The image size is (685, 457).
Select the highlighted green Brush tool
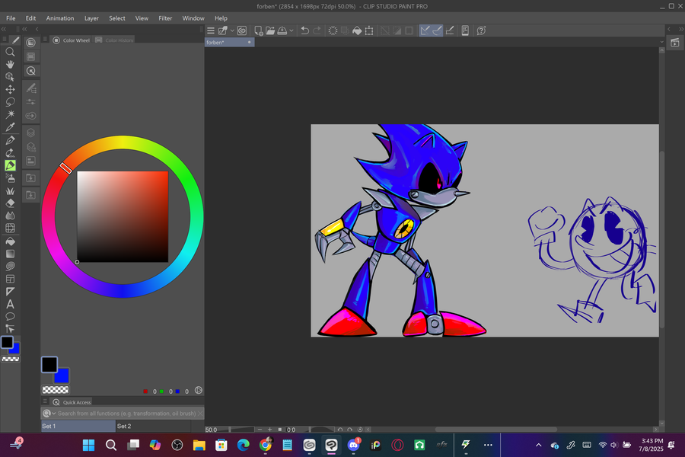coord(10,165)
